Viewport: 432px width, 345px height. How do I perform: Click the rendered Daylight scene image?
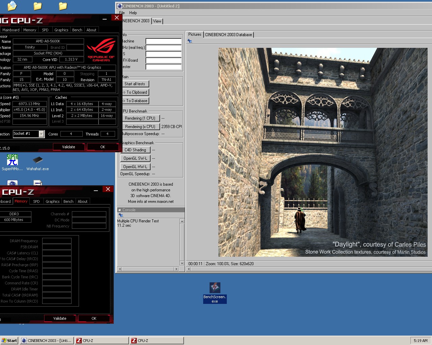[323, 152]
